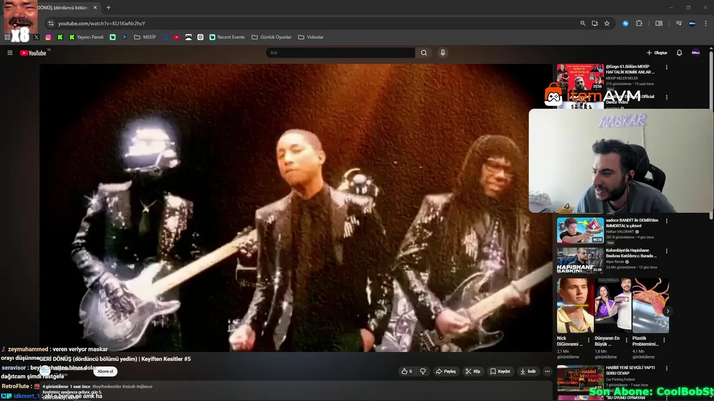Open the Dünyanın En Büyük short thumbnail
Screen dimensions: 714x401
coord(613,305)
